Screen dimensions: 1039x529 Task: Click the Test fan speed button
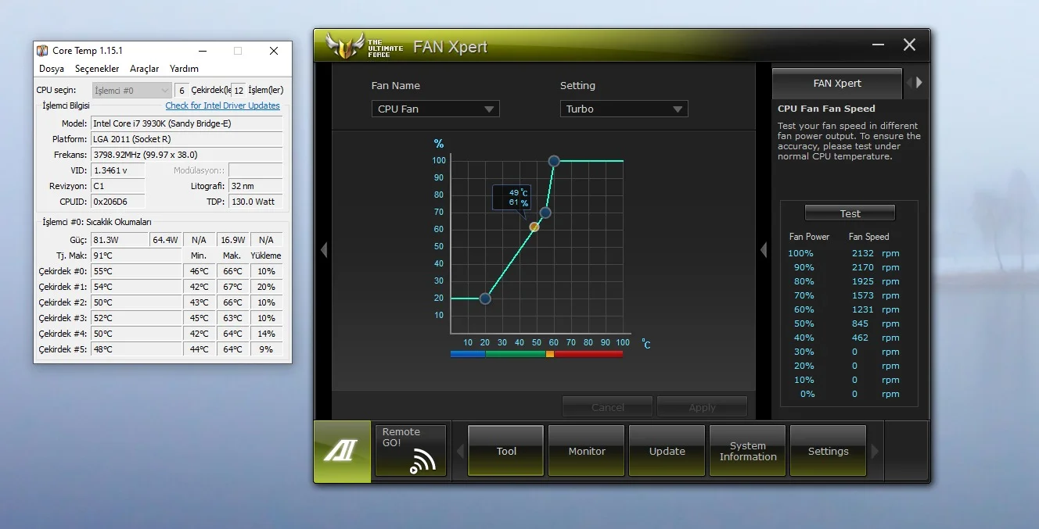(x=850, y=213)
